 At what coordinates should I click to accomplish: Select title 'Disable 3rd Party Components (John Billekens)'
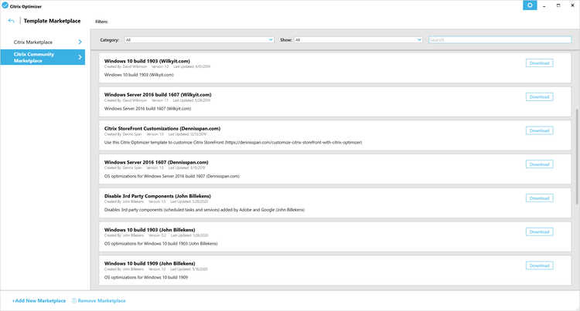click(158, 196)
